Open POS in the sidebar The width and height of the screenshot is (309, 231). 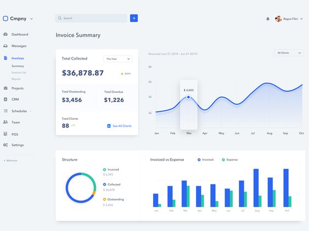[x=15, y=134]
